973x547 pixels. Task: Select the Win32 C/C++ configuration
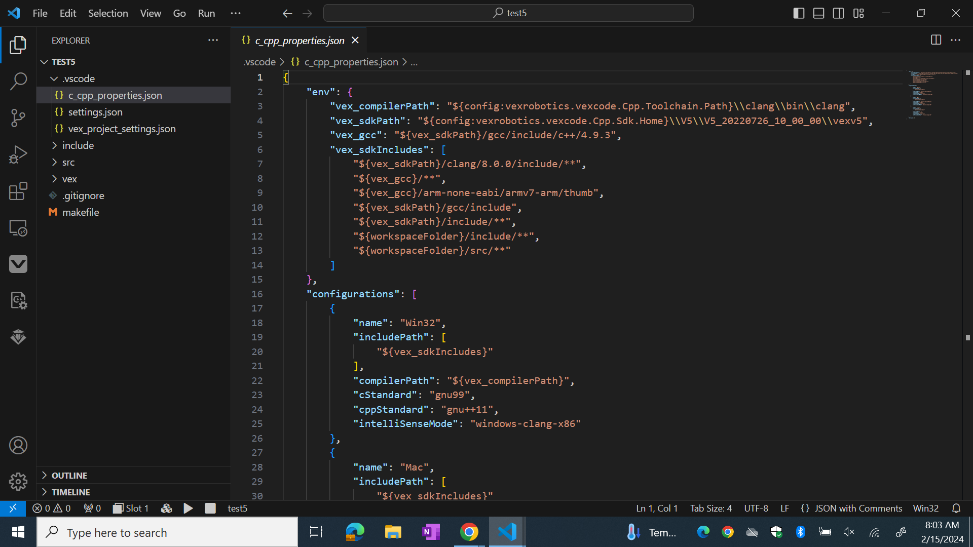[926, 508]
